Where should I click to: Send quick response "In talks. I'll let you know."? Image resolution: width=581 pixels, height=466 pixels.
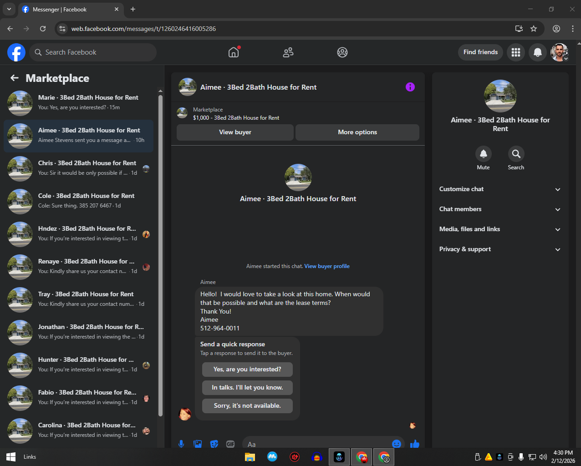tap(247, 388)
